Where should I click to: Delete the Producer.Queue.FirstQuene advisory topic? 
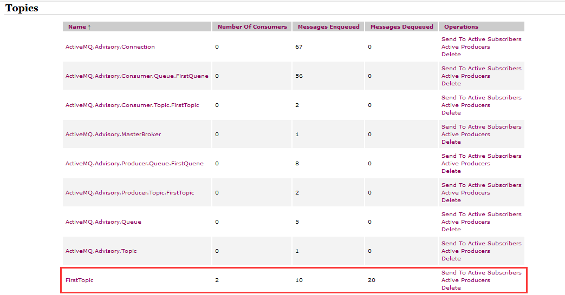pyautogui.click(x=451, y=171)
